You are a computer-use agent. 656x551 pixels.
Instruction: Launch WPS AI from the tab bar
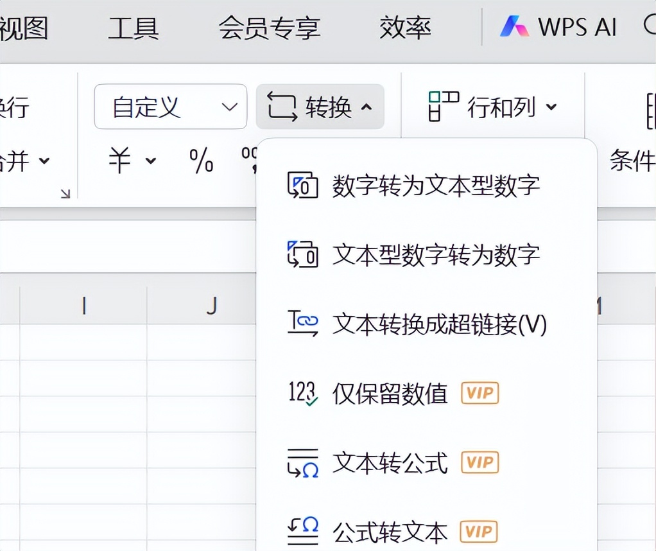(558, 27)
